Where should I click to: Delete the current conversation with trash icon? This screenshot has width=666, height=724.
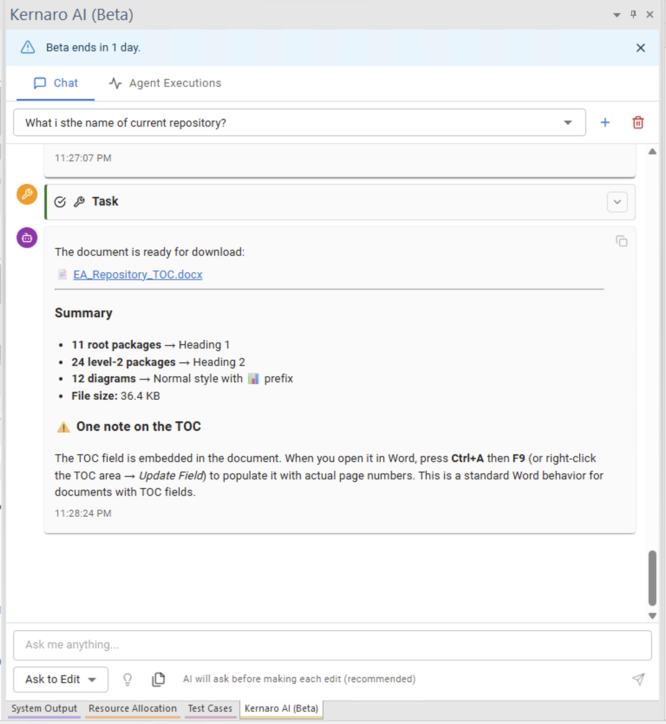pos(638,123)
